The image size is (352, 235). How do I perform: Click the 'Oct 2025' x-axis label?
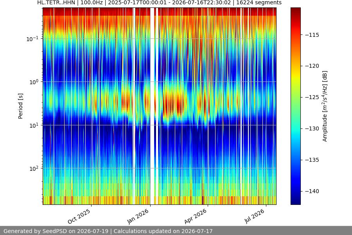pos(79,216)
